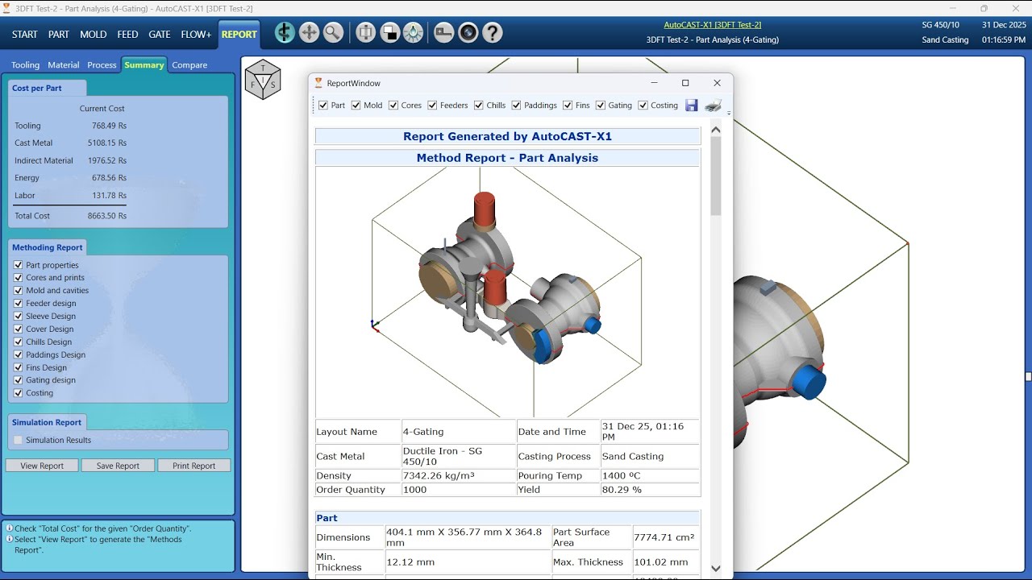Open the MOLD module tab
Viewport: 1032px width, 580px height.
tap(94, 35)
